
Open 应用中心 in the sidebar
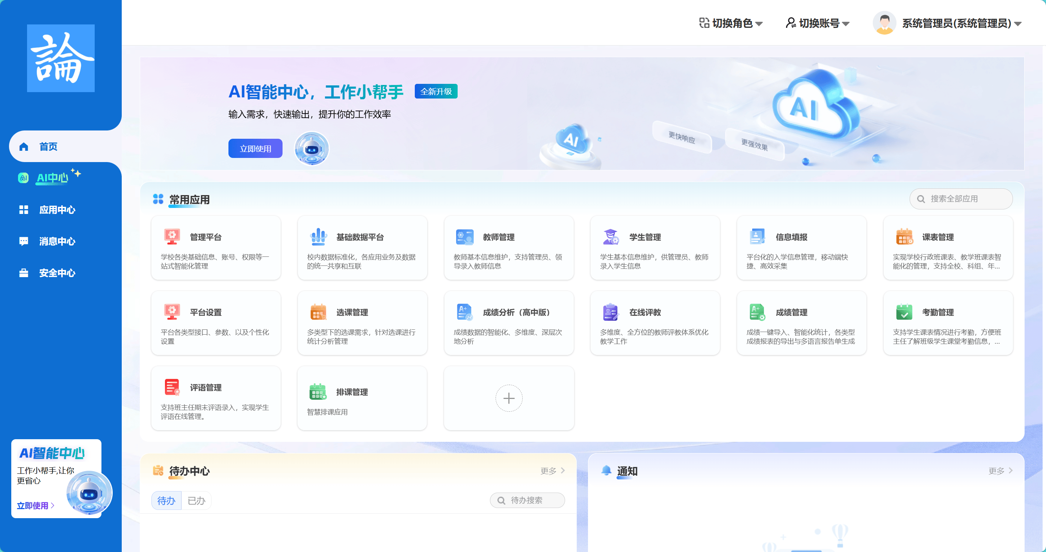47,210
